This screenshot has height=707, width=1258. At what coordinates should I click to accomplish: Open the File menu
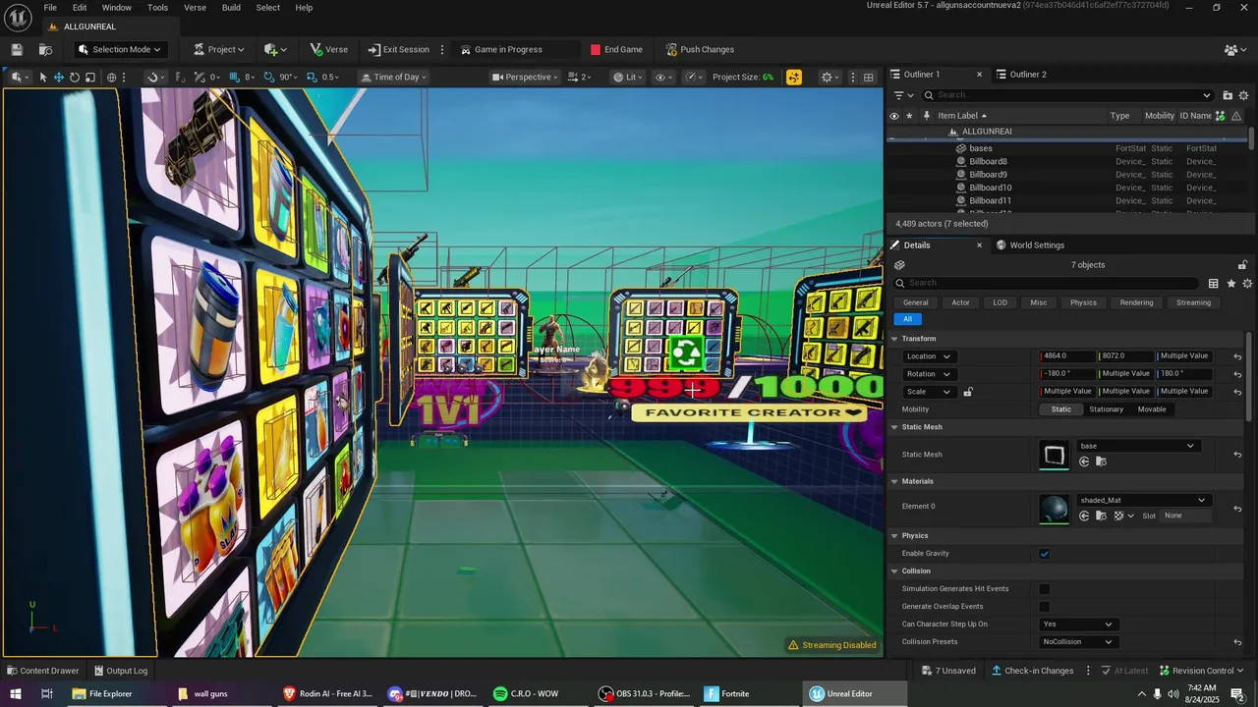(50, 7)
